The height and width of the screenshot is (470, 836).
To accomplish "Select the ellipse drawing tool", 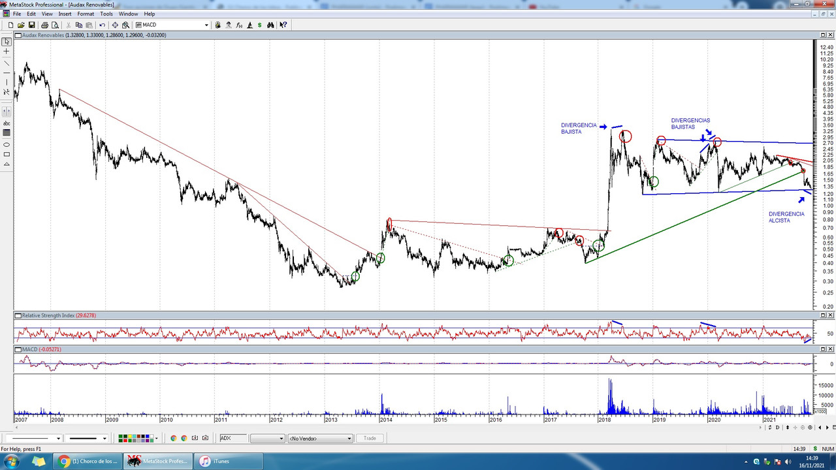I will (6, 144).
